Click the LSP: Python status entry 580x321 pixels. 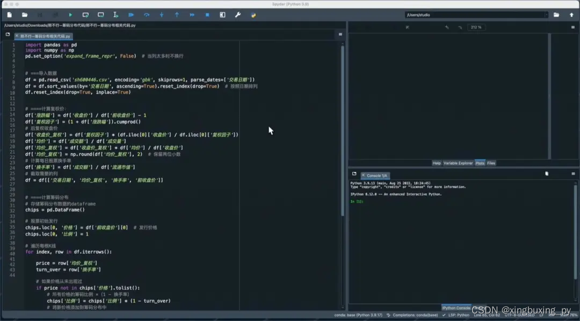coord(456,315)
